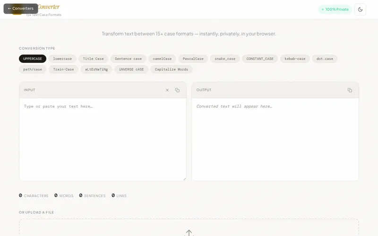
Task: Apply iNVERSE cASE format
Action: (x=131, y=69)
